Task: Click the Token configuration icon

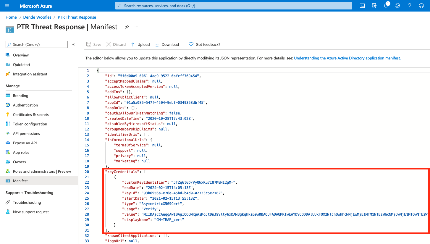Action: point(8,124)
